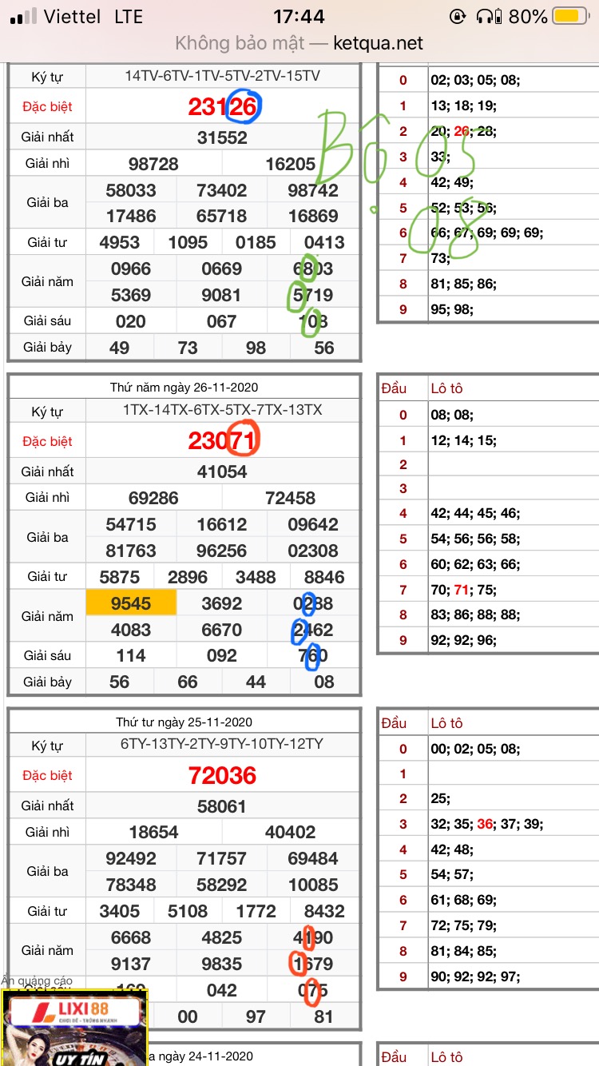Tap fifth prize number 6668
Image resolution: width=599 pixels, height=1066 pixels.
(x=131, y=937)
